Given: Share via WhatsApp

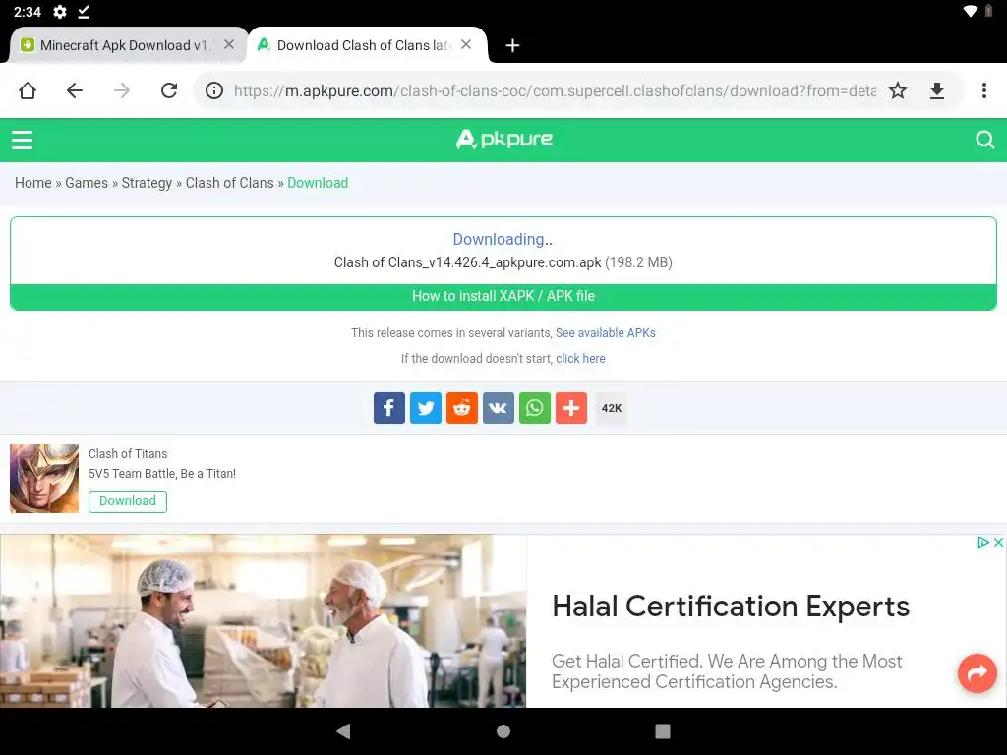Looking at the screenshot, I should click(x=535, y=408).
